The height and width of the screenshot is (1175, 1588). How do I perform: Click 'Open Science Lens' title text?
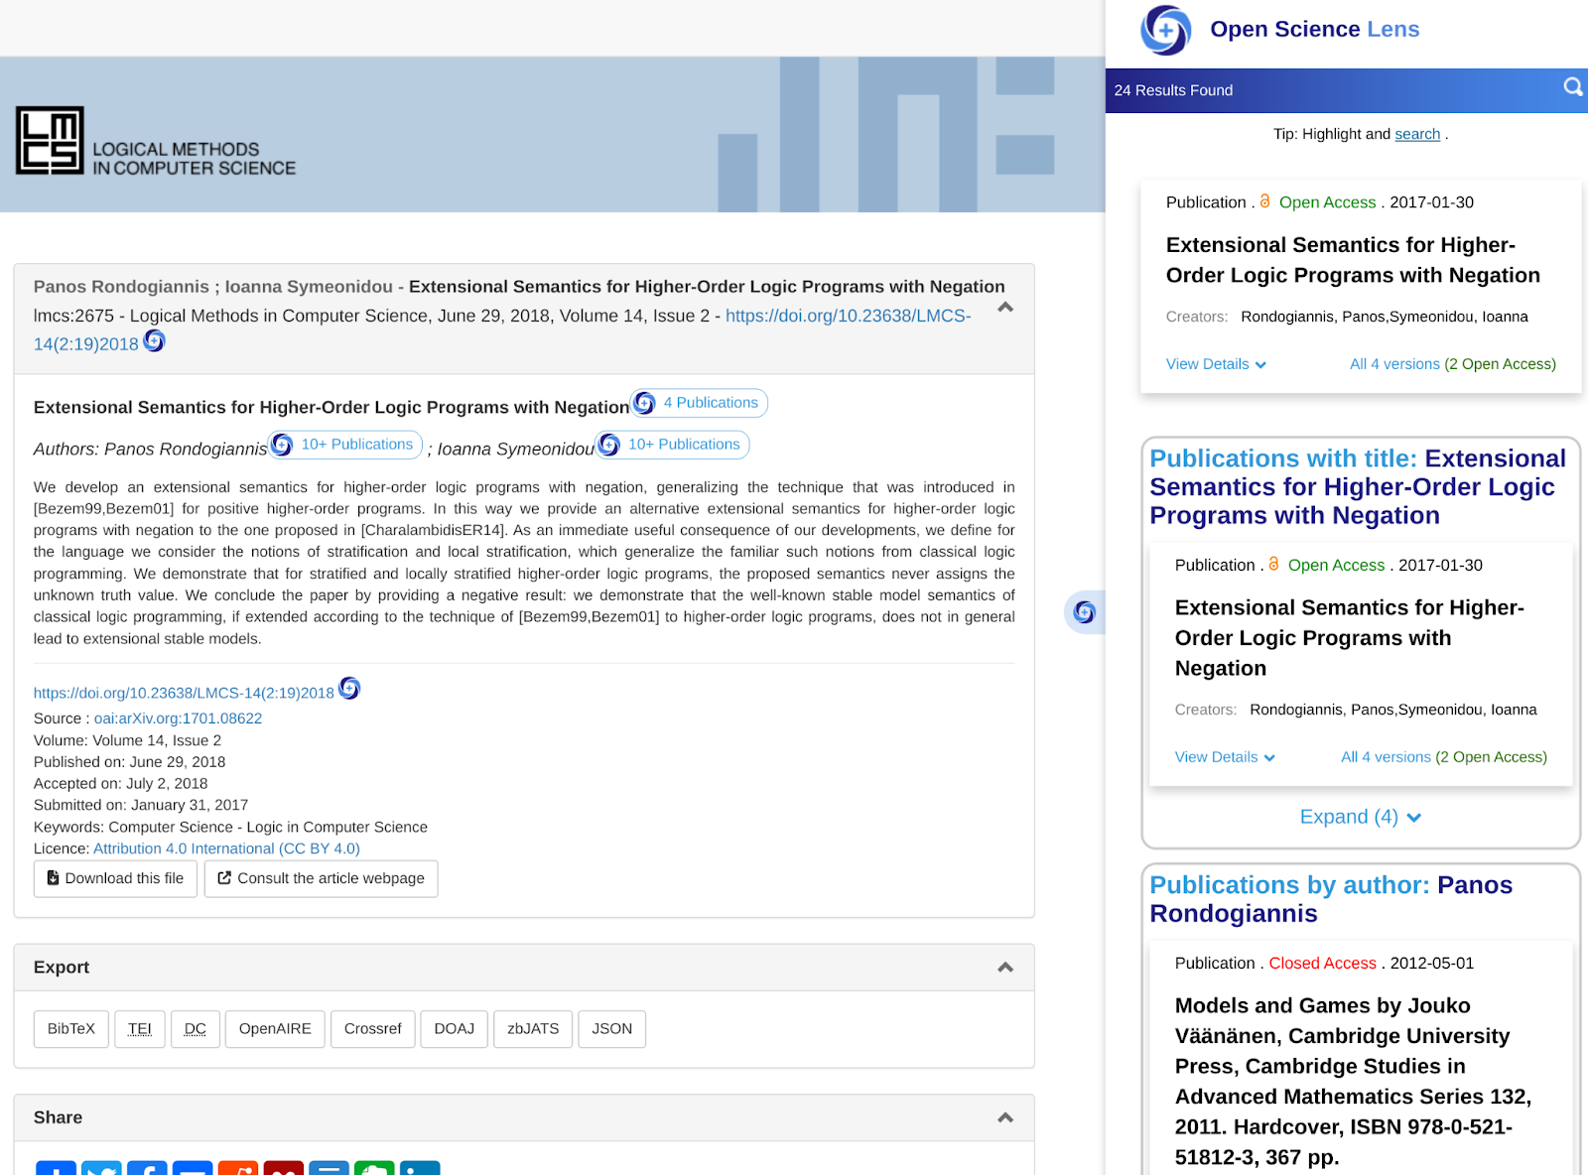[1315, 30]
